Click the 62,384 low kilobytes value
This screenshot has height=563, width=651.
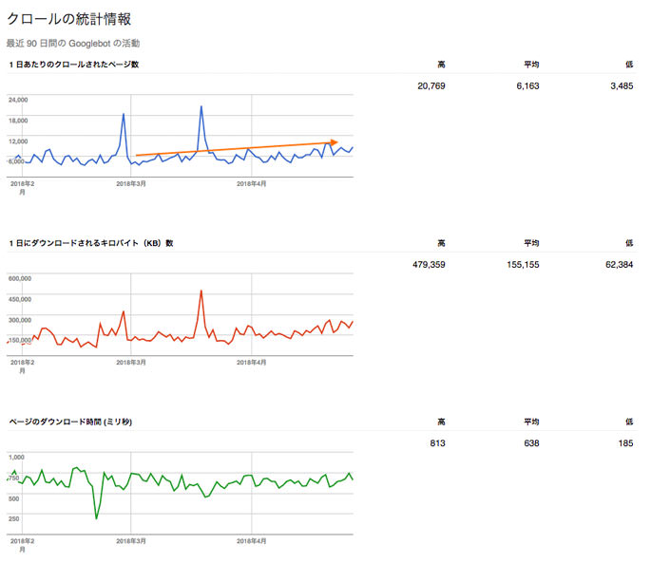(x=617, y=265)
